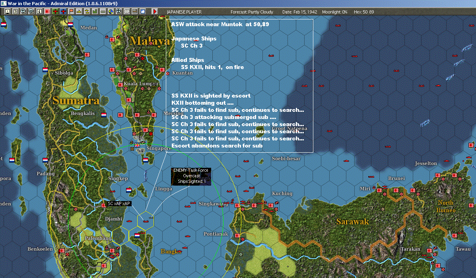476x278 pixels.
Task: Click the Kuching map label
Action: point(282,193)
